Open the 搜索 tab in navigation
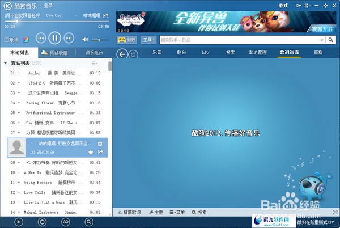The height and width of the screenshot is (228, 340). pyautogui.click(x=230, y=53)
